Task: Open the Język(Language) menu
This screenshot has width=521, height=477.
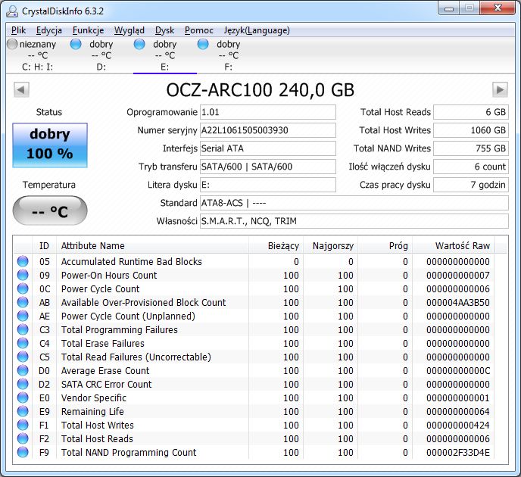Action: coord(257,30)
